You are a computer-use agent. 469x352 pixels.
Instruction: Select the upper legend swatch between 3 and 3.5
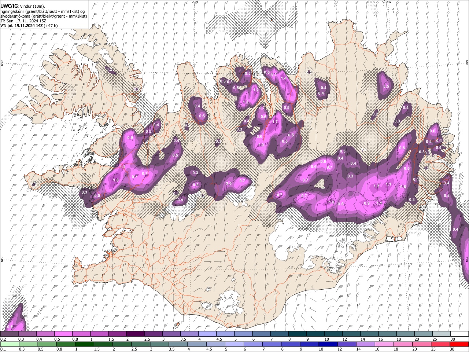pyautogui.click(x=172, y=334)
